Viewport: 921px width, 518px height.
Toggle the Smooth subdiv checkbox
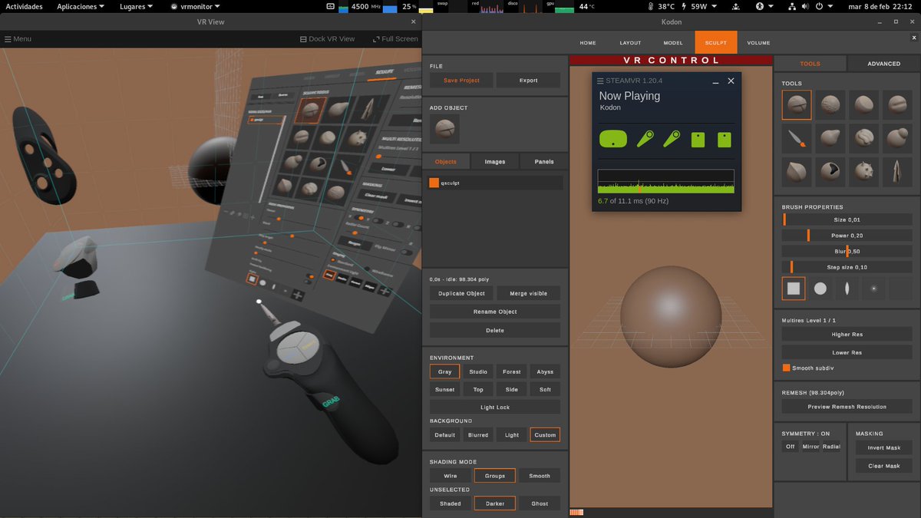pos(786,368)
